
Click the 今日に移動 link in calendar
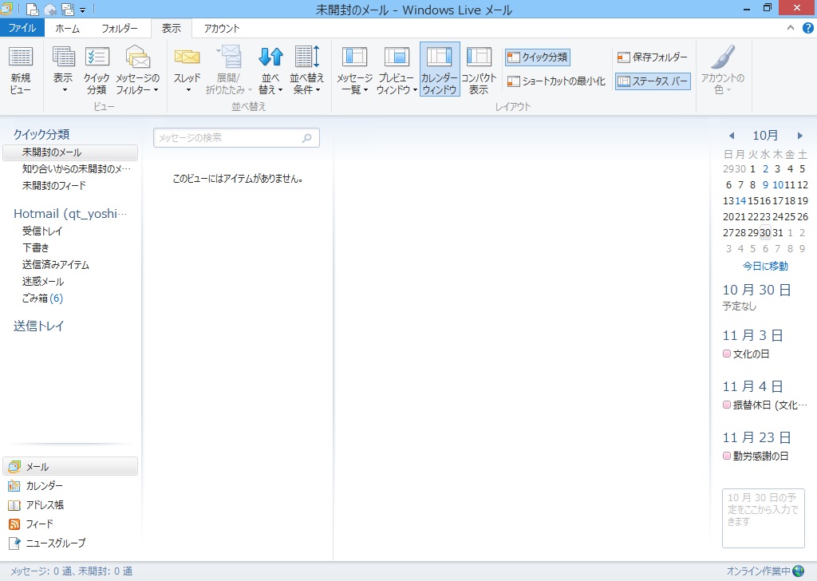click(764, 266)
